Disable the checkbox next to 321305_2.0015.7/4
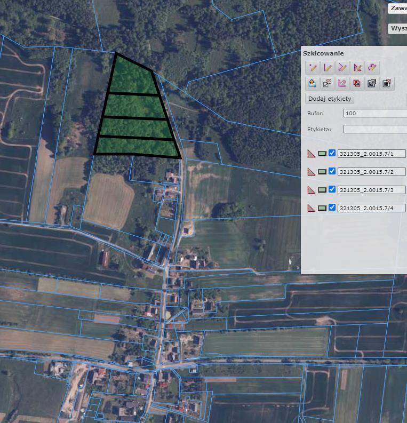This screenshot has height=423, width=407. click(x=332, y=208)
